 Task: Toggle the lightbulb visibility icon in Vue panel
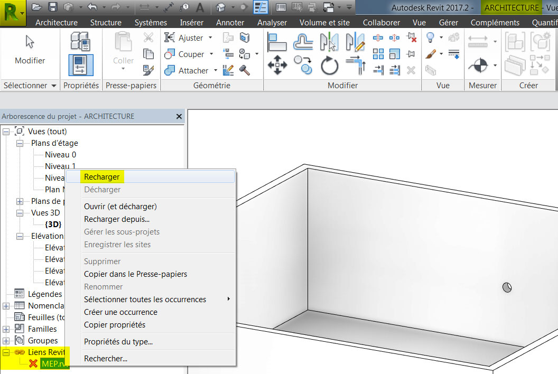[431, 38]
